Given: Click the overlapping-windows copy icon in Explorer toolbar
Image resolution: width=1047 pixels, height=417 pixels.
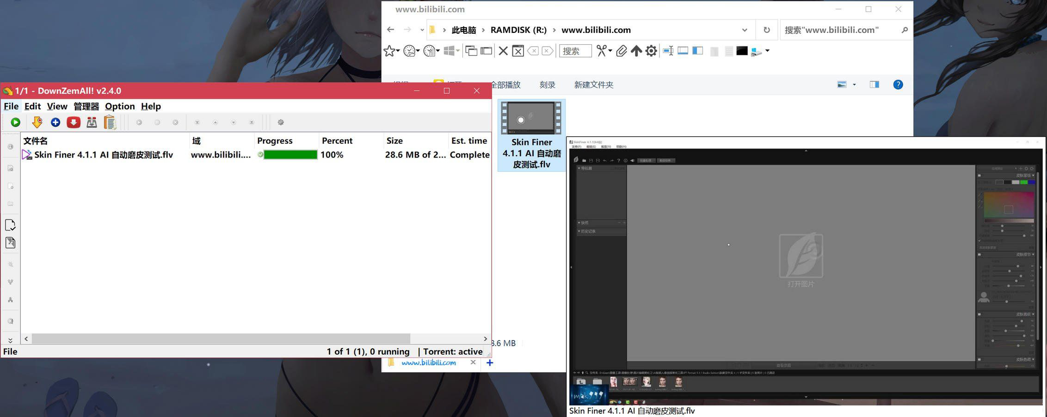Looking at the screenshot, I should pos(471,51).
